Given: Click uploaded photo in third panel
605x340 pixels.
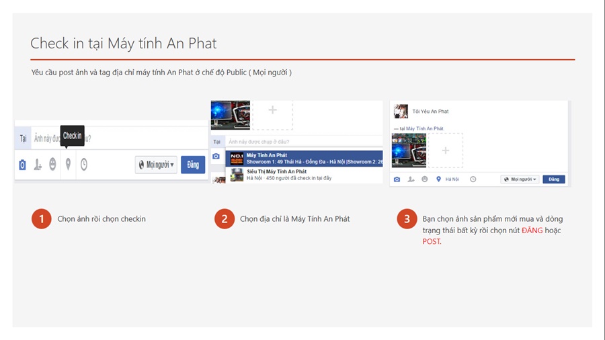Looking at the screenshot, I should point(409,151).
